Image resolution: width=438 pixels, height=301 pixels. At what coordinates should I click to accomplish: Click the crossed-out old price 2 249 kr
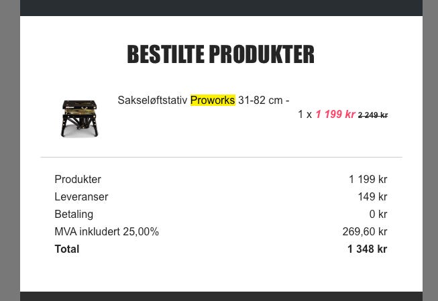pos(373,115)
